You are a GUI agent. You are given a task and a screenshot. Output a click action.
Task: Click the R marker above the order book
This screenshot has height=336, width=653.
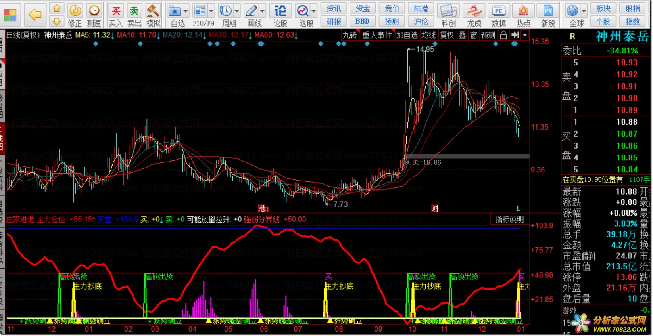pos(572,36)
